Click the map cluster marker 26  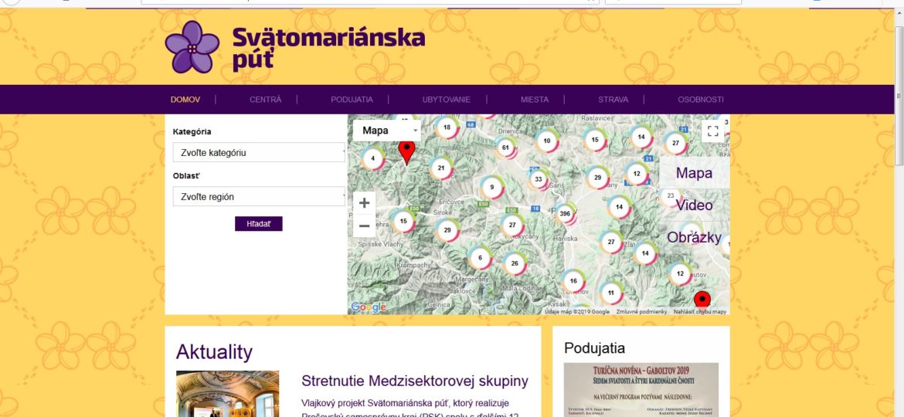click(515, 264)
